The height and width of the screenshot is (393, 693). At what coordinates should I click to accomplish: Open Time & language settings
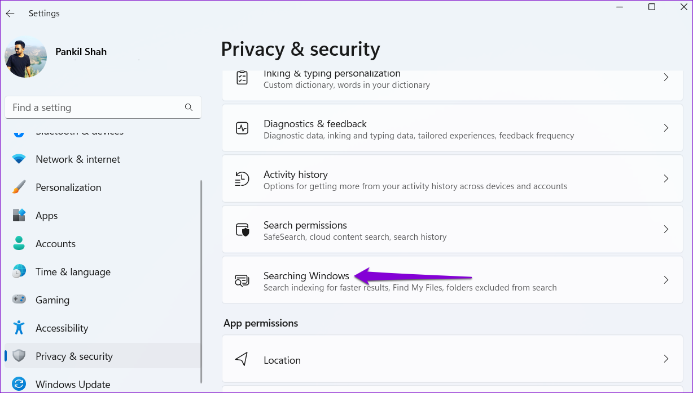tap(103, 272)
